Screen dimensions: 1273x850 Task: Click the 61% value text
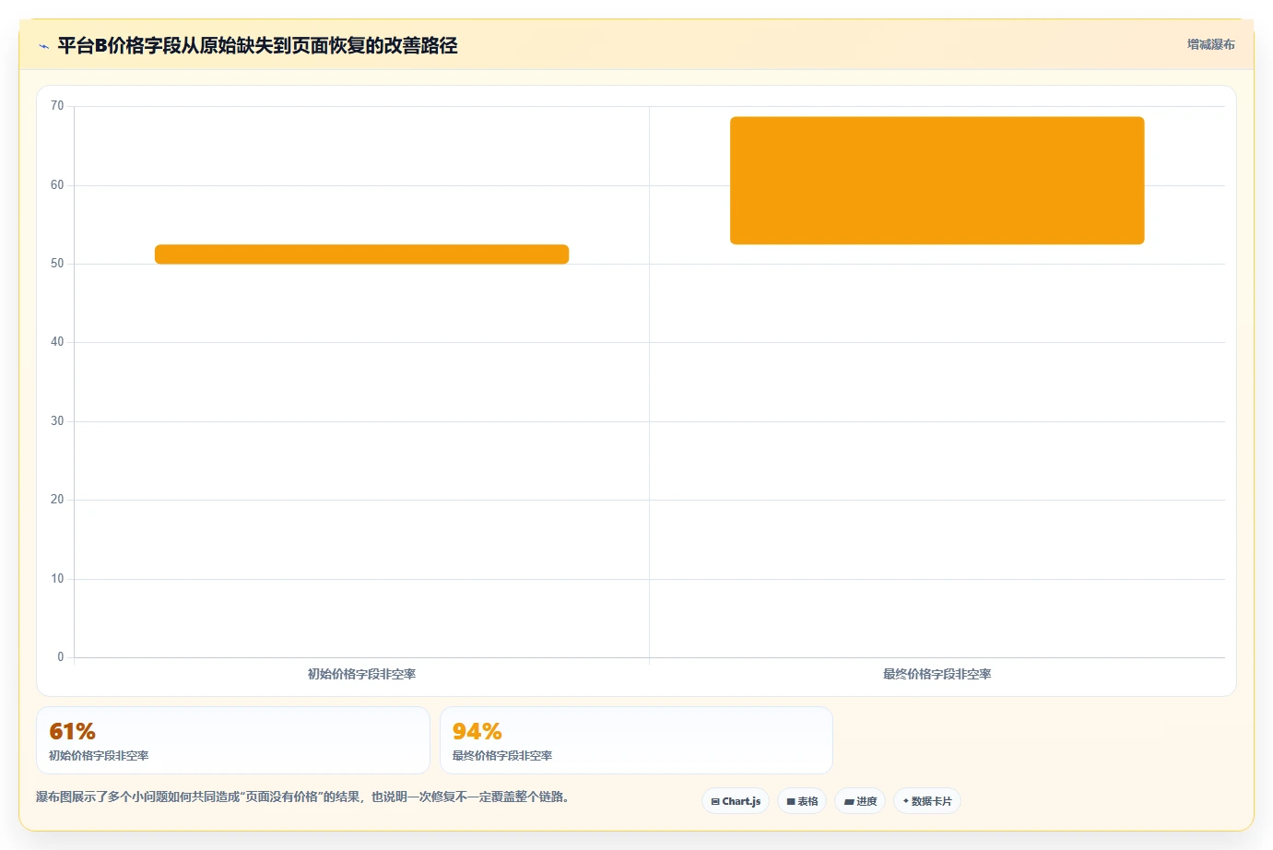72,731
